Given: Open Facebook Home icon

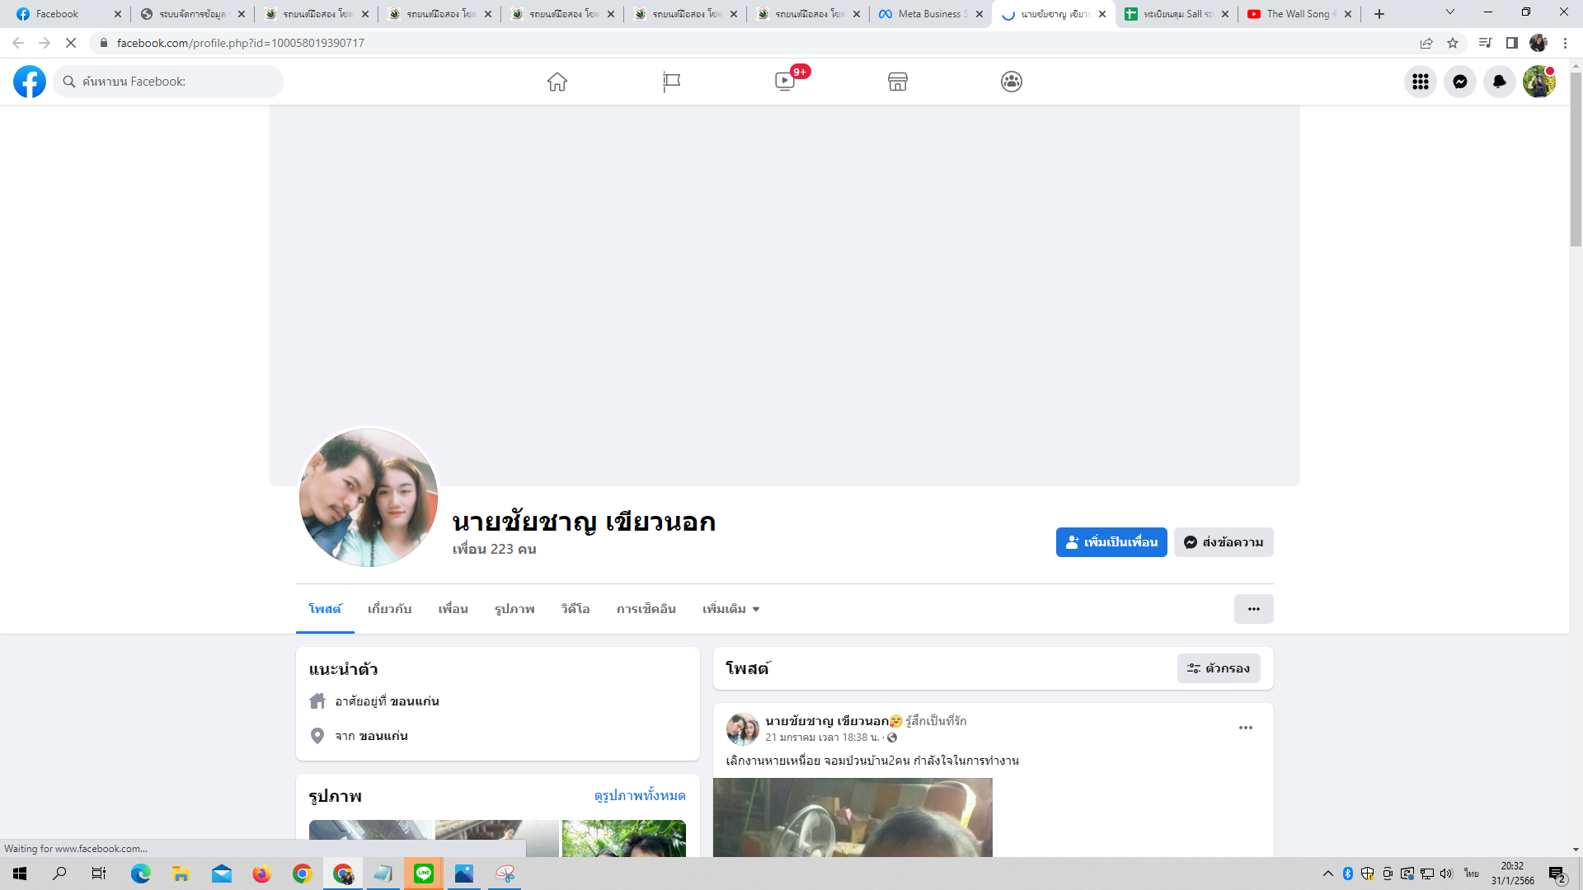Looking at the screenshot, I should pos(557,82).
